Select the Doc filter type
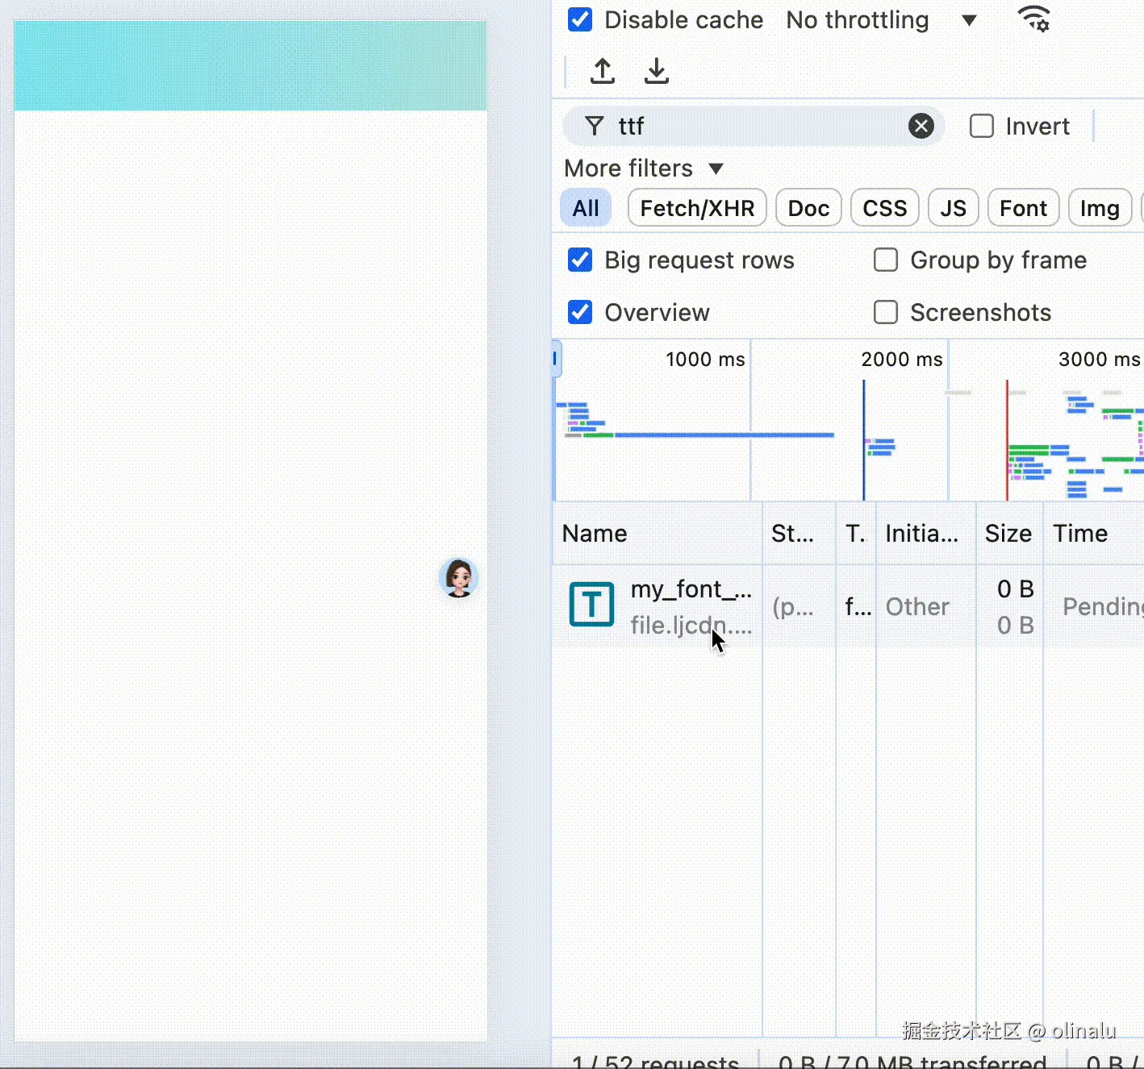This screenshot has height=1069, width=1144. coord(808,208)
